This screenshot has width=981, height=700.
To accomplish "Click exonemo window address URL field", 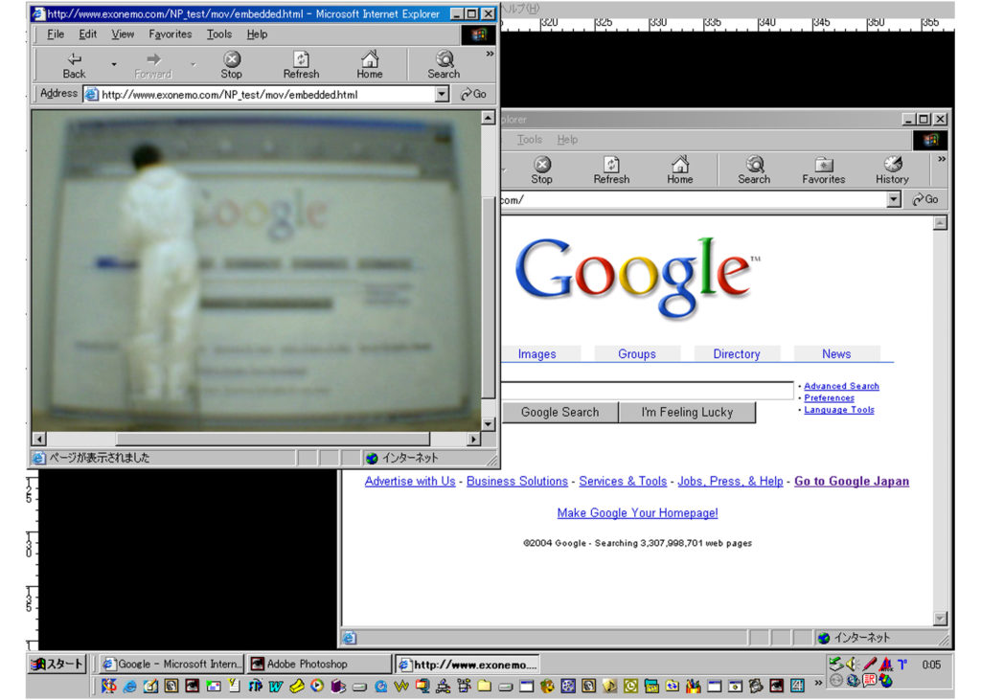I will click(x=268, y=95).
